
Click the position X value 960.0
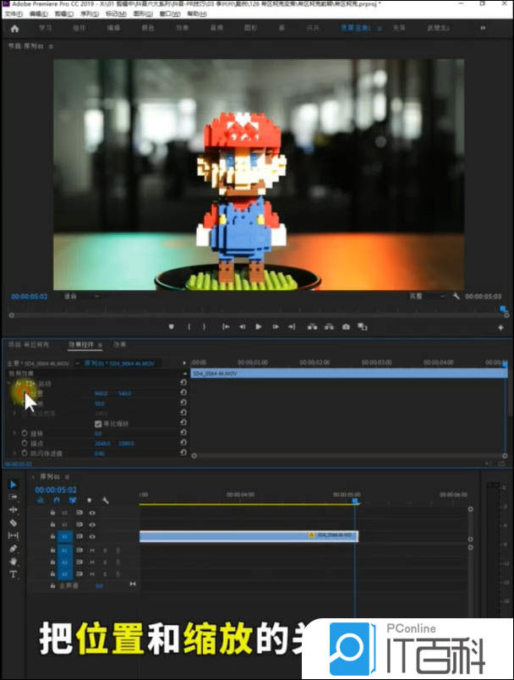101,393
